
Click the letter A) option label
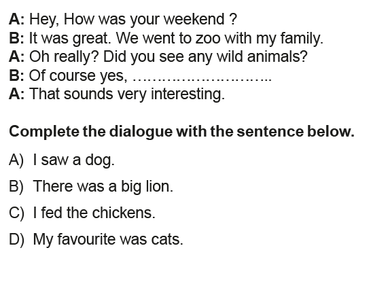(16, 160)
